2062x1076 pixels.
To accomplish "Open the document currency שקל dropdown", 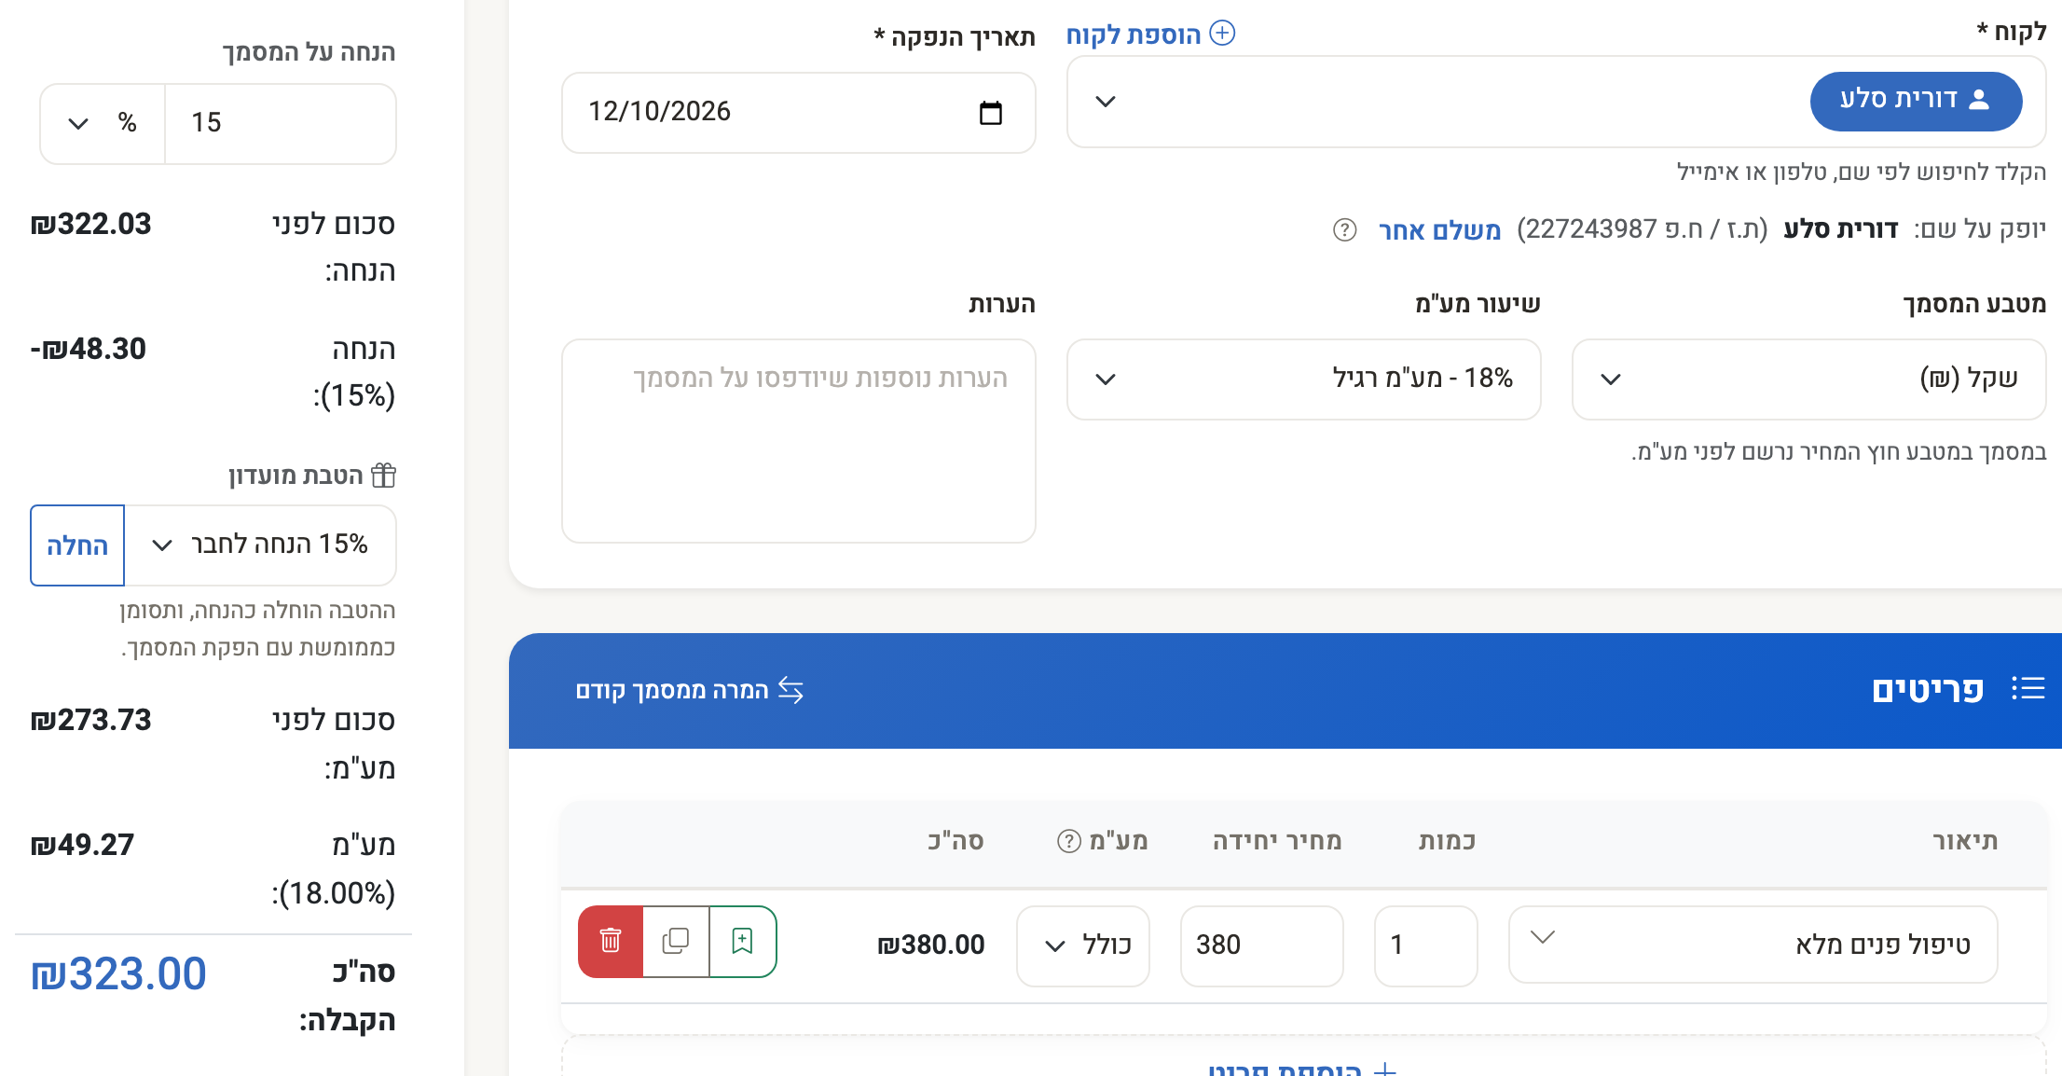I will pos(1808,379).
